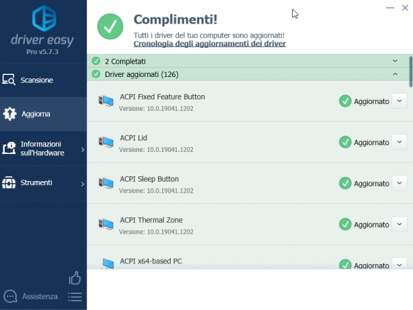The height and width of the screenshot is (310, 413).
Task: Click the thumbs-up like icon
Action: (x=75, y=278)
